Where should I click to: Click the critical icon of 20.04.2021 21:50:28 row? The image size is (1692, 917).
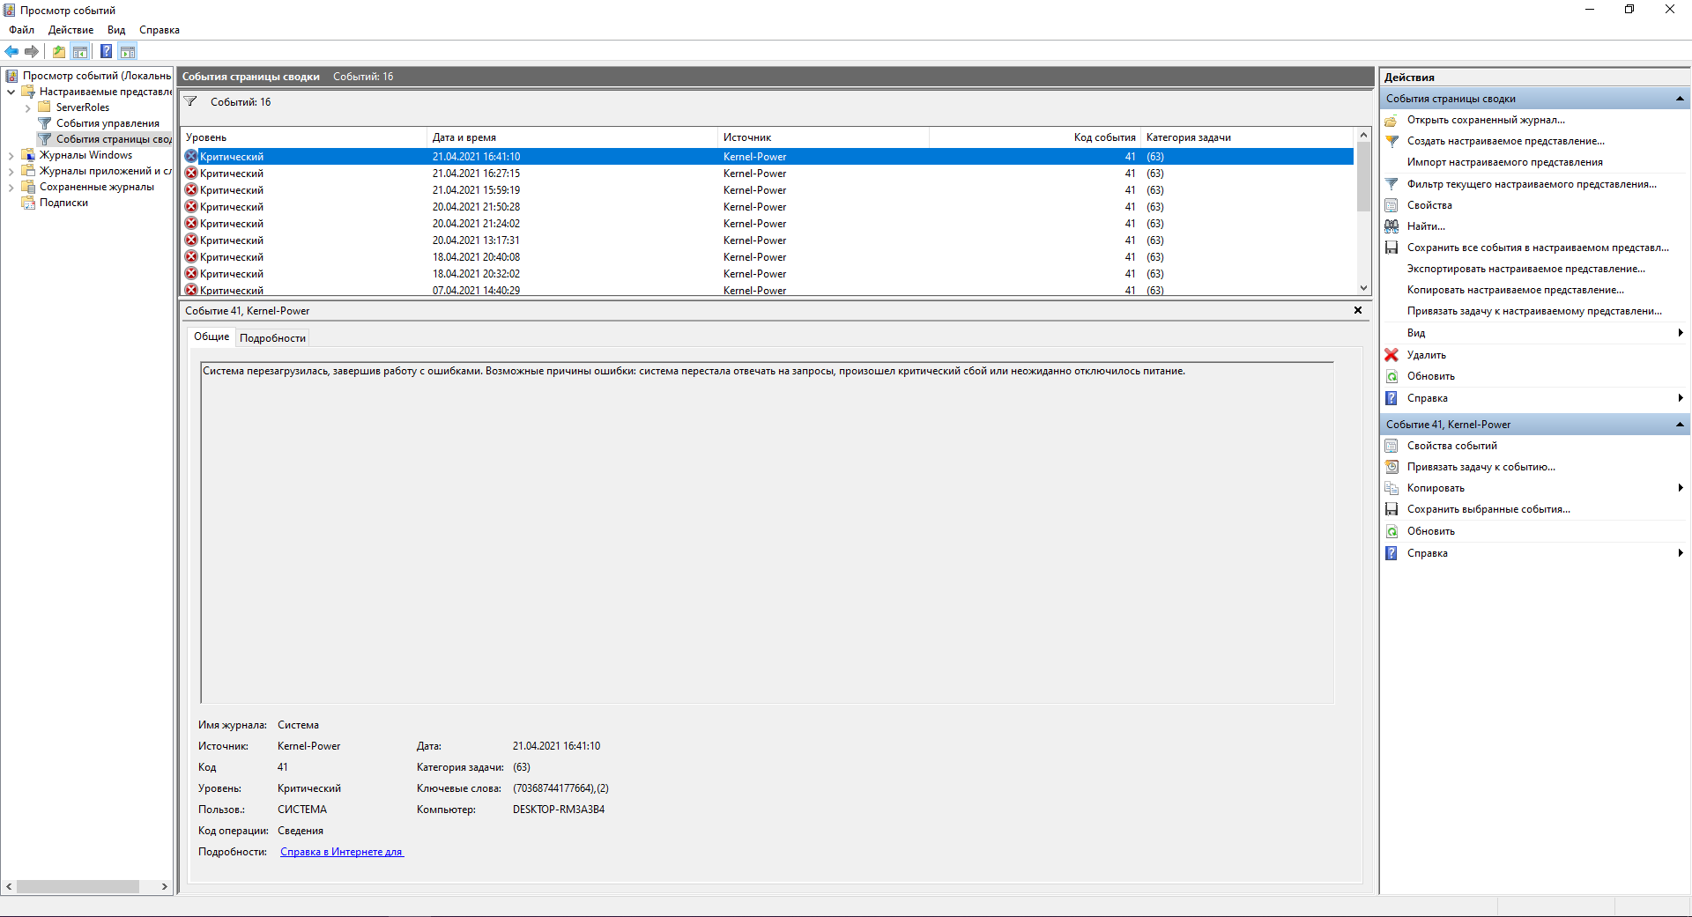[191, 207]
